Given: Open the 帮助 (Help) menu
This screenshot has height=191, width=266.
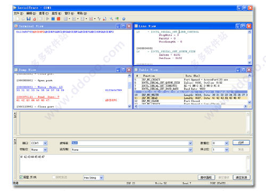Looking at the screenshot, I should (82, 13).
